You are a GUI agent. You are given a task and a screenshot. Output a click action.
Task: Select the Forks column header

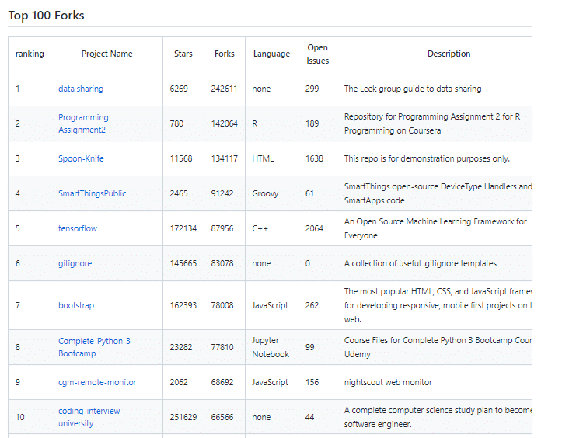tap(225, 54)
